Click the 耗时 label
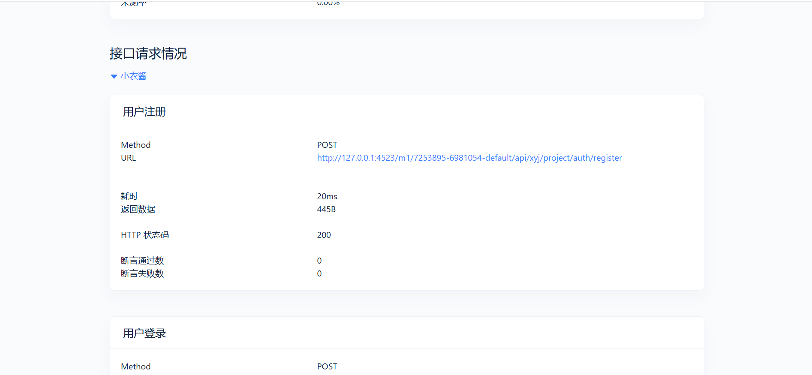 click(129, 196)
